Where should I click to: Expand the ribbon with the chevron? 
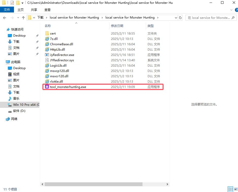tap(231, 10)
